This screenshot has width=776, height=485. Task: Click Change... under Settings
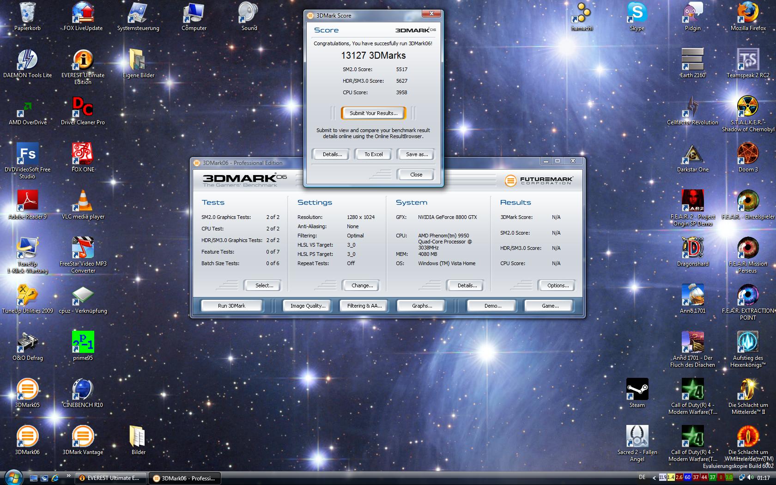362,285
